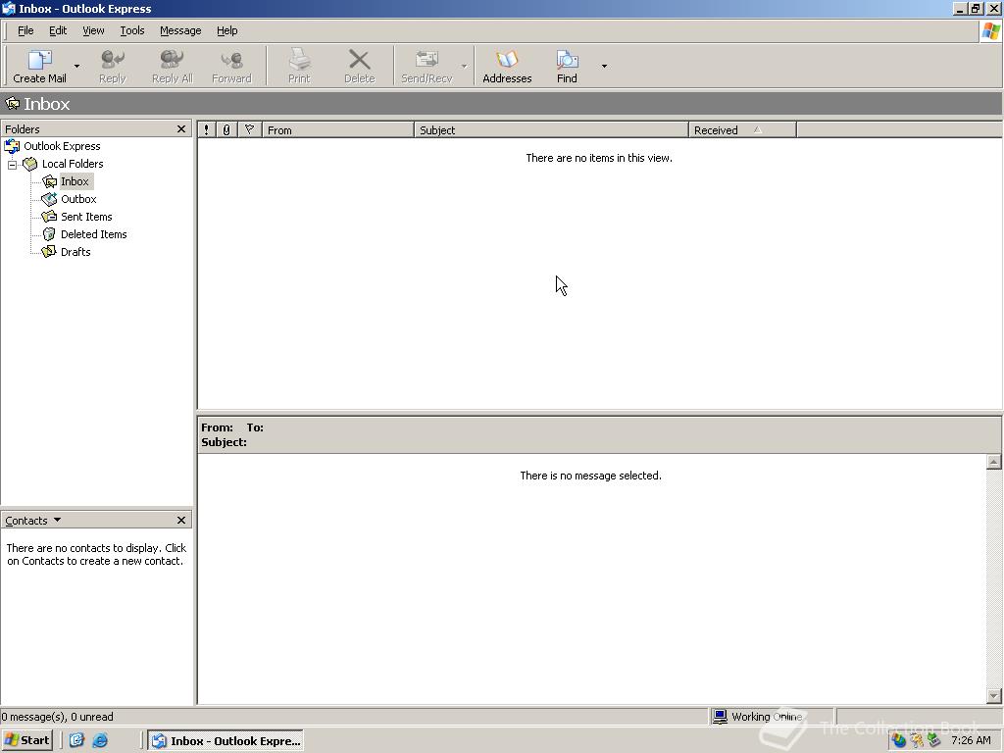Close the Contacts pane
The image size is (1004, 753).
point(181,520)
